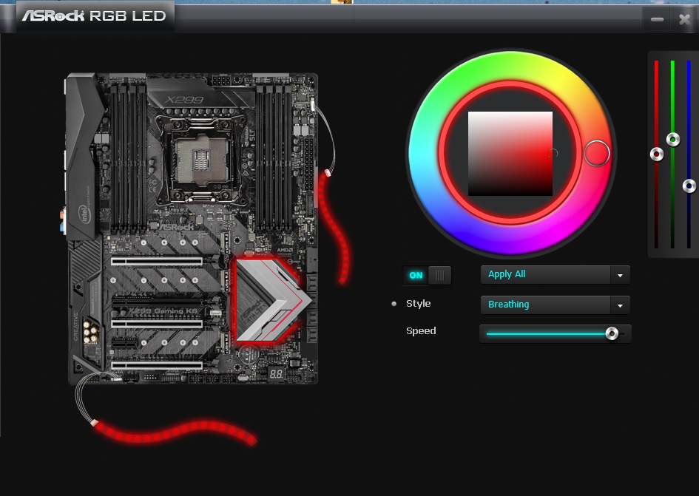This screenshot has height=496, width=699.
Task: Click the Style label
Action: click(x=418, y=304)
